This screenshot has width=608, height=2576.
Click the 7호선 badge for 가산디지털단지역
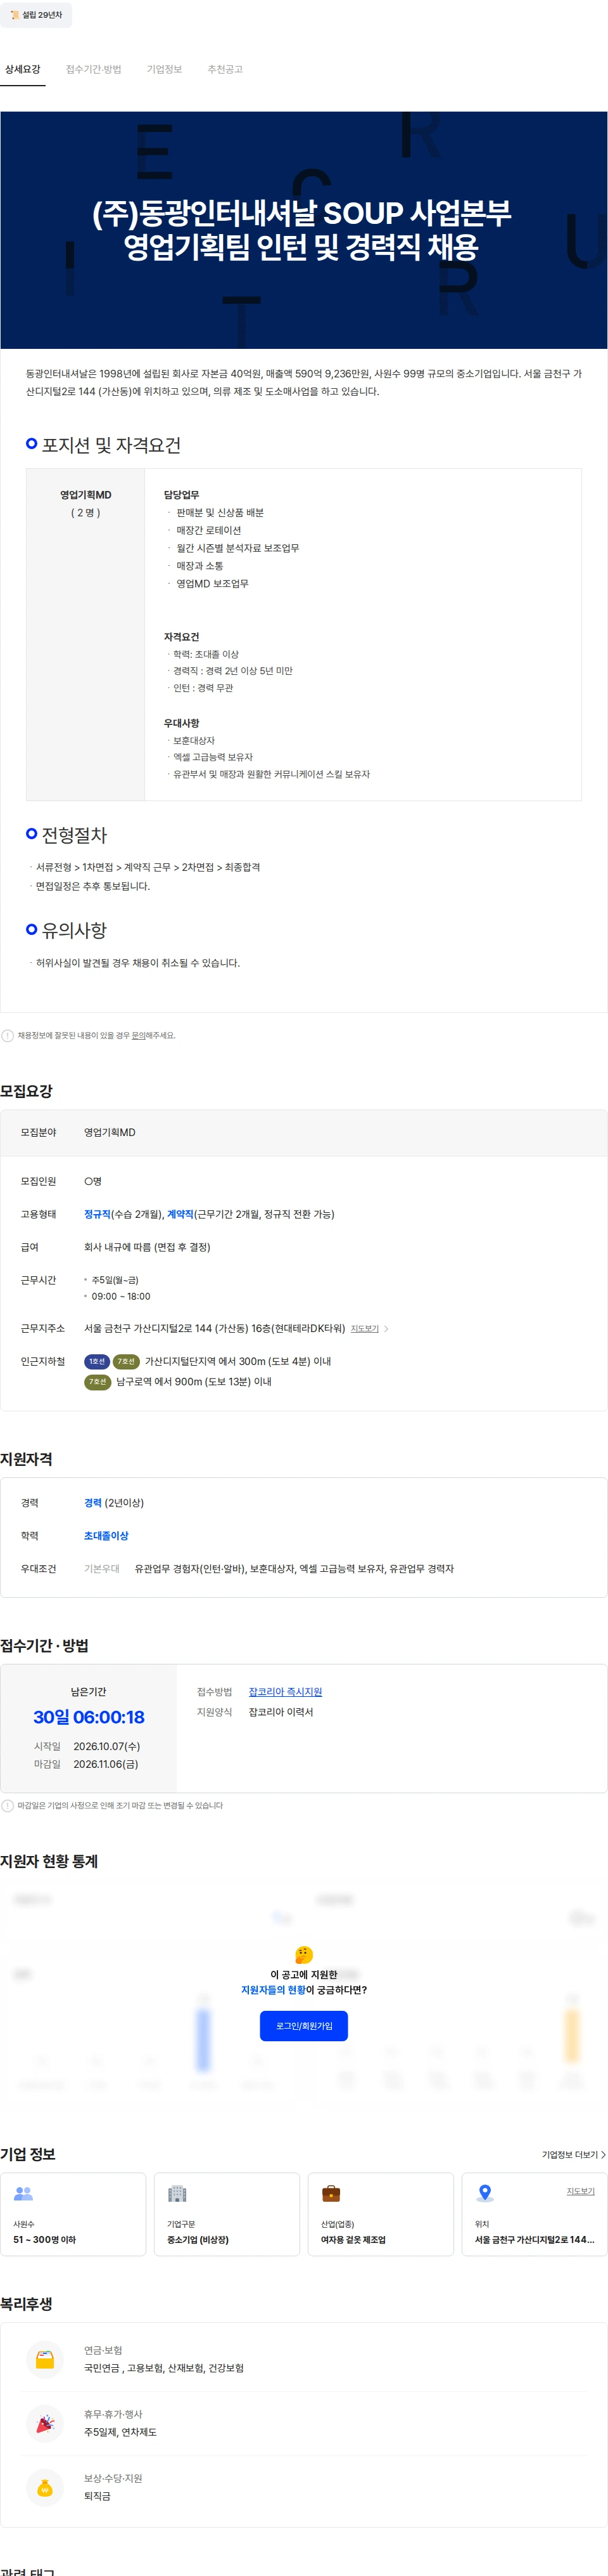(x=126, y=1361)
